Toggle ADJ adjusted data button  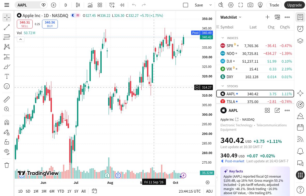point(209,191)
